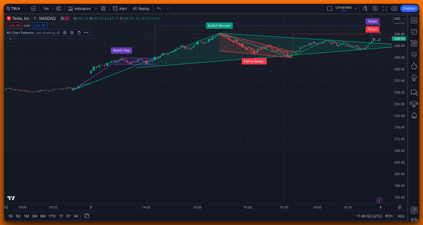Open more options for All Chart Patterns

[86, 33]
